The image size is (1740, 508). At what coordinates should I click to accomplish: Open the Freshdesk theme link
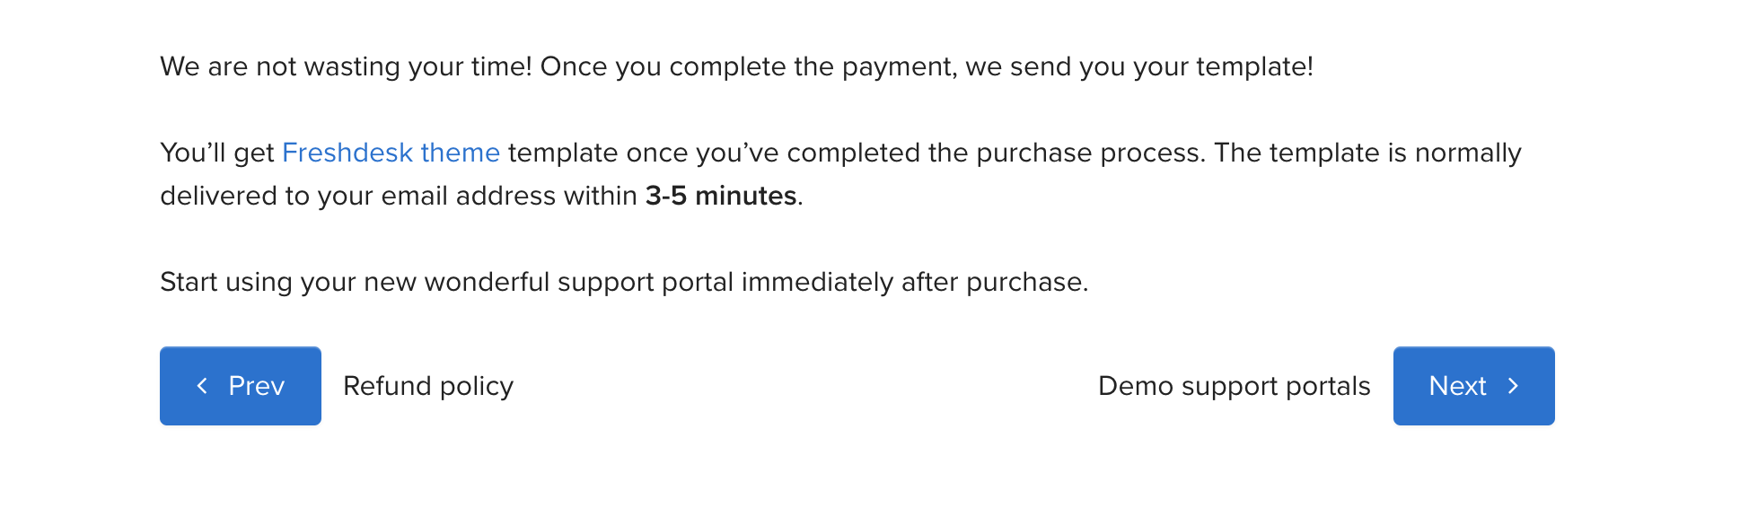click(x=391, y=153)
